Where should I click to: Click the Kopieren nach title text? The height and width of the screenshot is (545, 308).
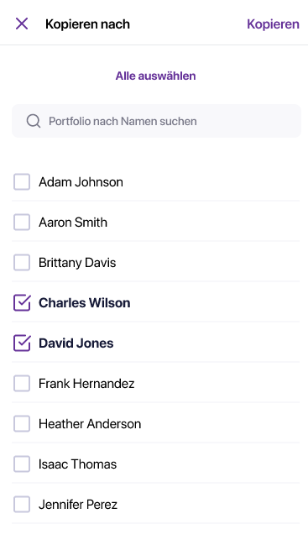[x=87, y=24]
